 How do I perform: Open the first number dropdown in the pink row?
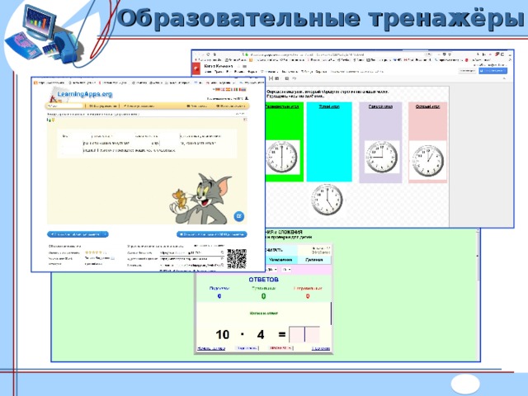pyautogui.click(x=271, y=270)
